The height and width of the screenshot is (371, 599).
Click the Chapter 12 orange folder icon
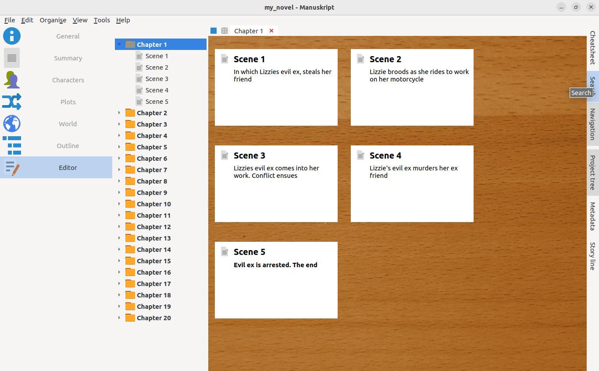(x=130, y=226)
